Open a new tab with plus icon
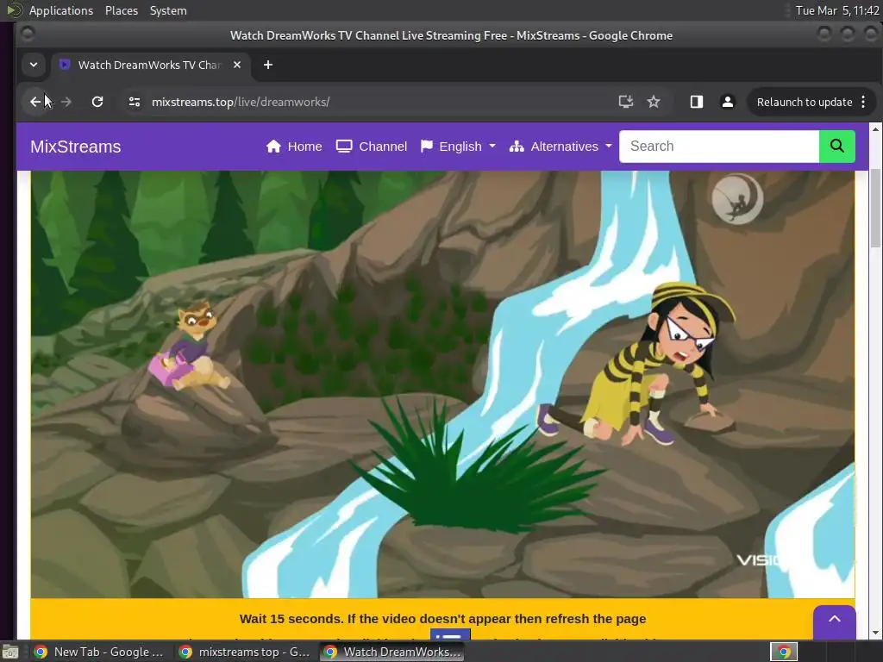 [268, 66]
